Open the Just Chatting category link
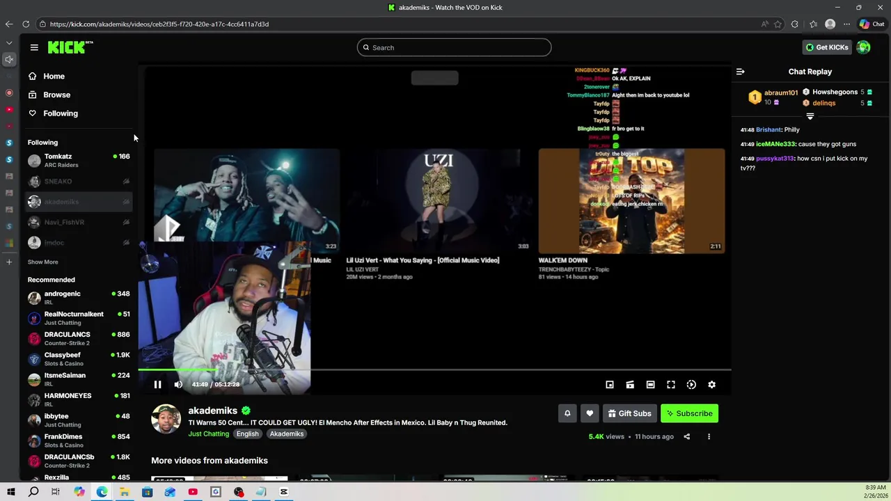This screenshot has height=501, width=891. click(208, 434)
